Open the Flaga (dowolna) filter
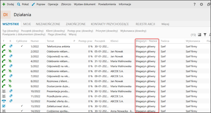 (x=57, y=34)
